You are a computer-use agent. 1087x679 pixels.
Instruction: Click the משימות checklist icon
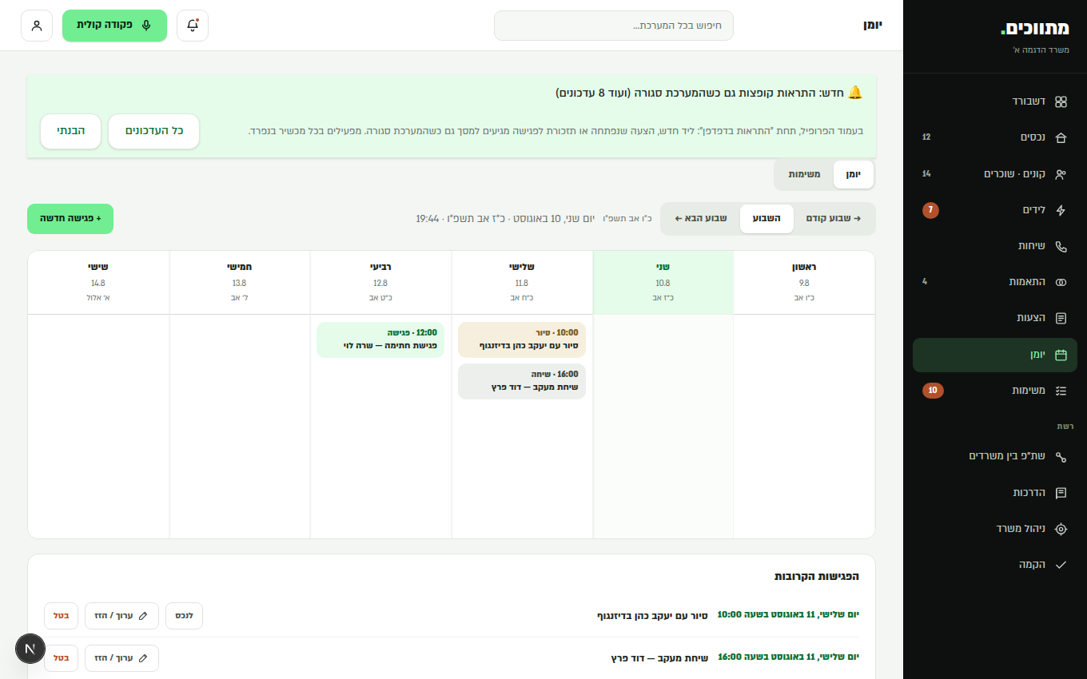tap(1061, 391)
